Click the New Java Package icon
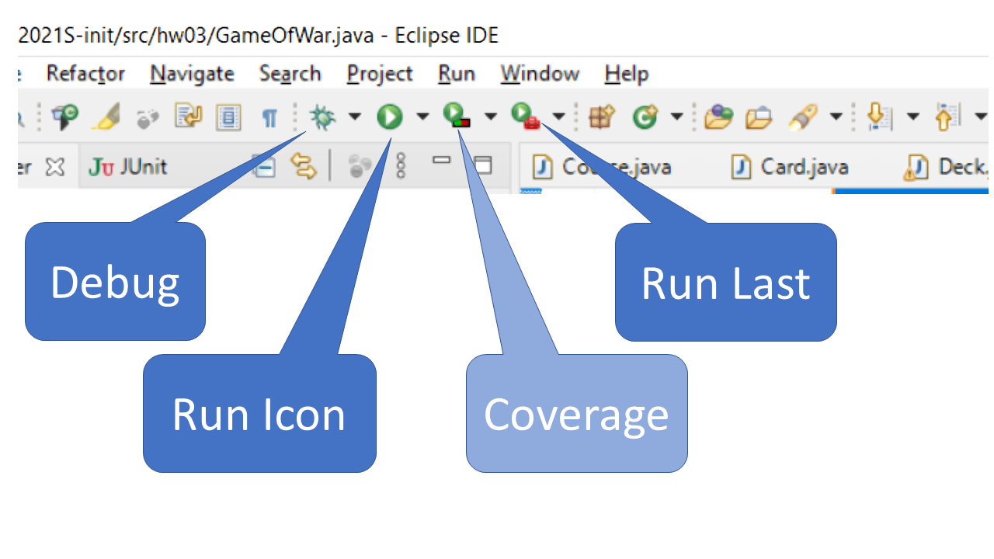This screenshot has width=994, height=559. click(602, 117)
